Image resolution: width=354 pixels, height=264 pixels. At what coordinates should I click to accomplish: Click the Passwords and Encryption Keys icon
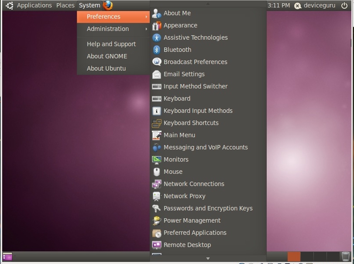click(156, 209)
